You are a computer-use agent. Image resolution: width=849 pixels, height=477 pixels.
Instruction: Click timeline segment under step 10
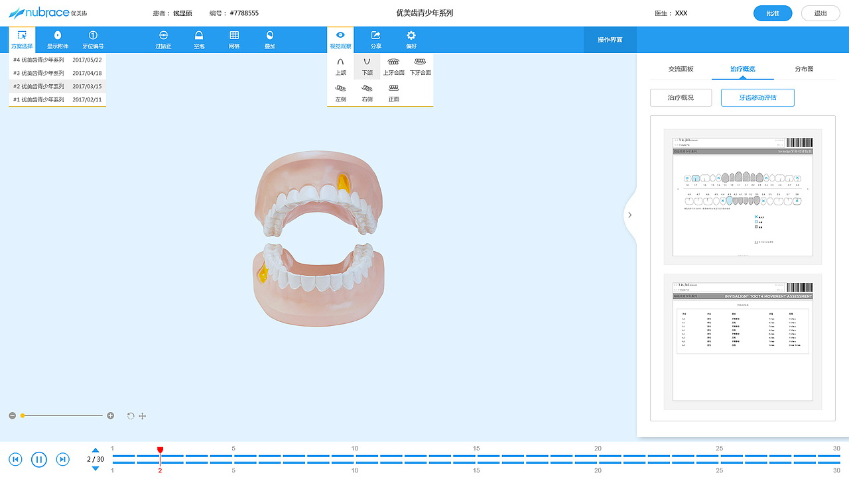[355, 459]
